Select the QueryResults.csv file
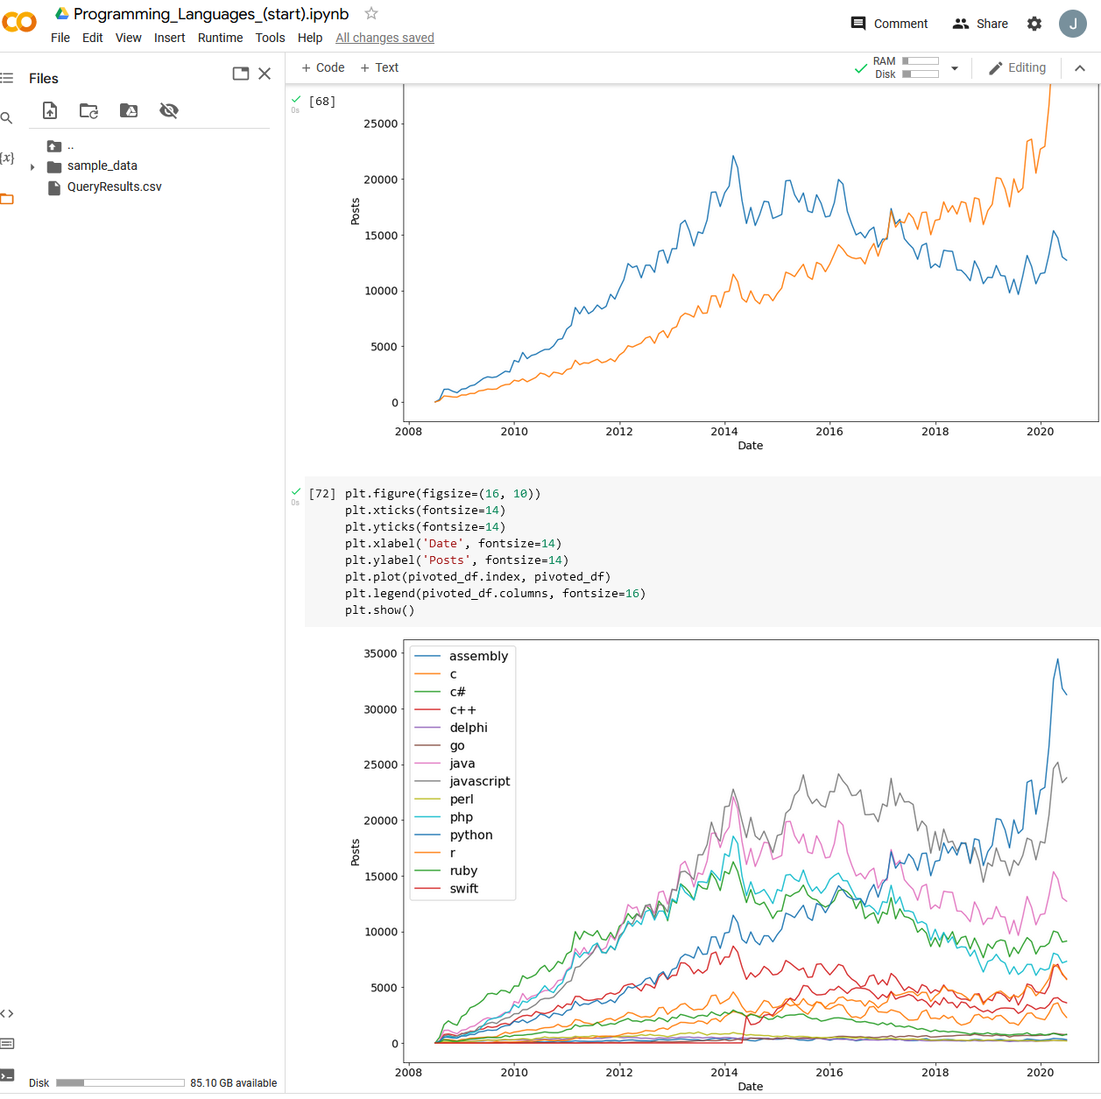 [x=113, y=187]
